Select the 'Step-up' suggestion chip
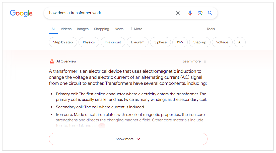 200,42
